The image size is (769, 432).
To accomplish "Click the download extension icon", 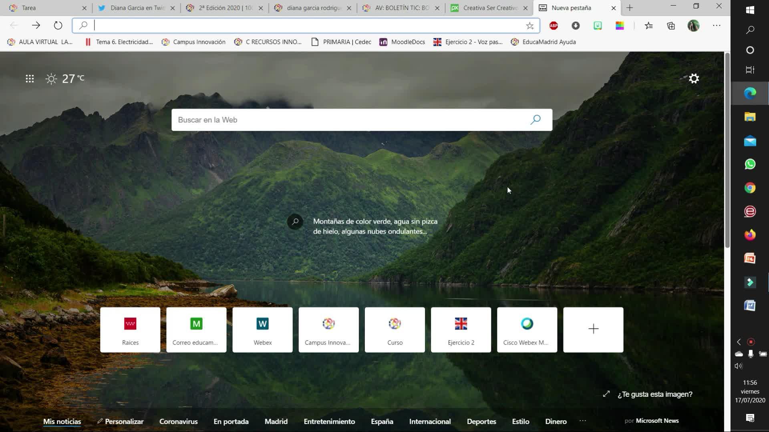I will pos(576,26).
